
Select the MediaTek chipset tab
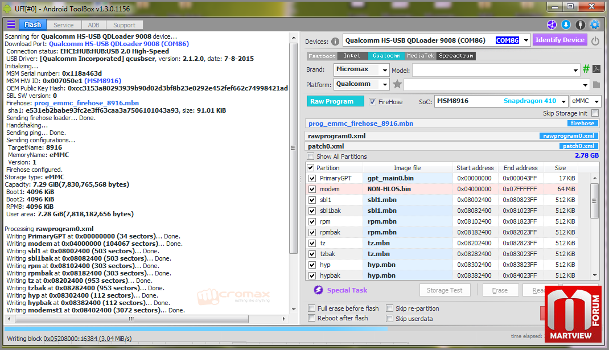421,56
